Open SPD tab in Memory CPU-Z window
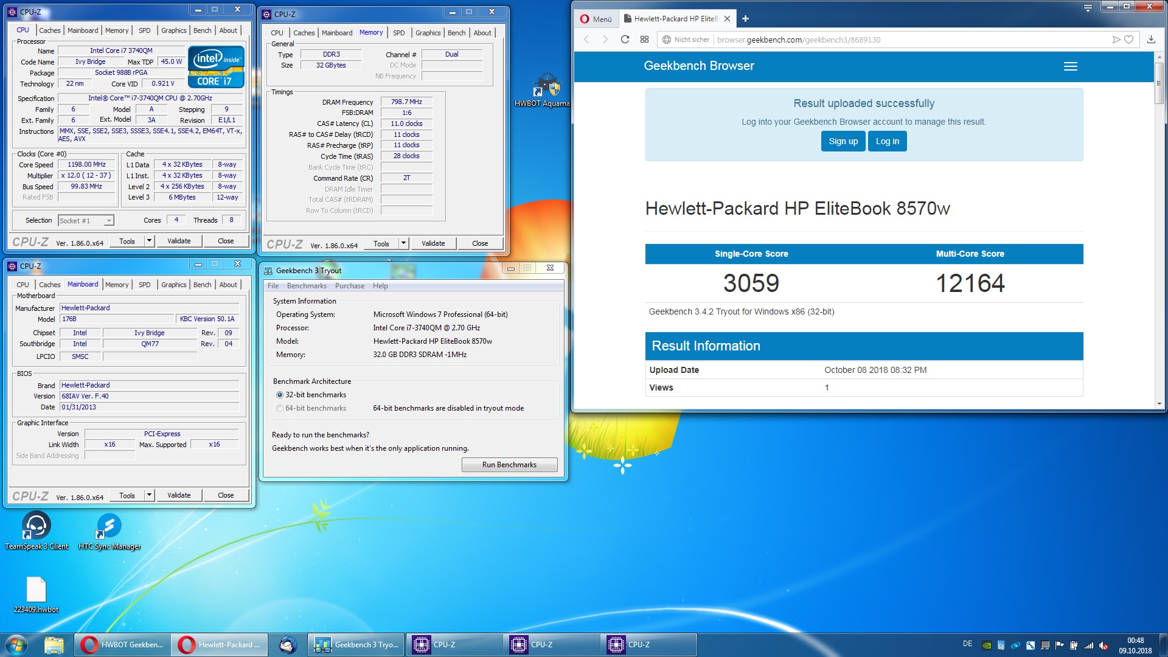The image size is (1168, 657). 398,33
